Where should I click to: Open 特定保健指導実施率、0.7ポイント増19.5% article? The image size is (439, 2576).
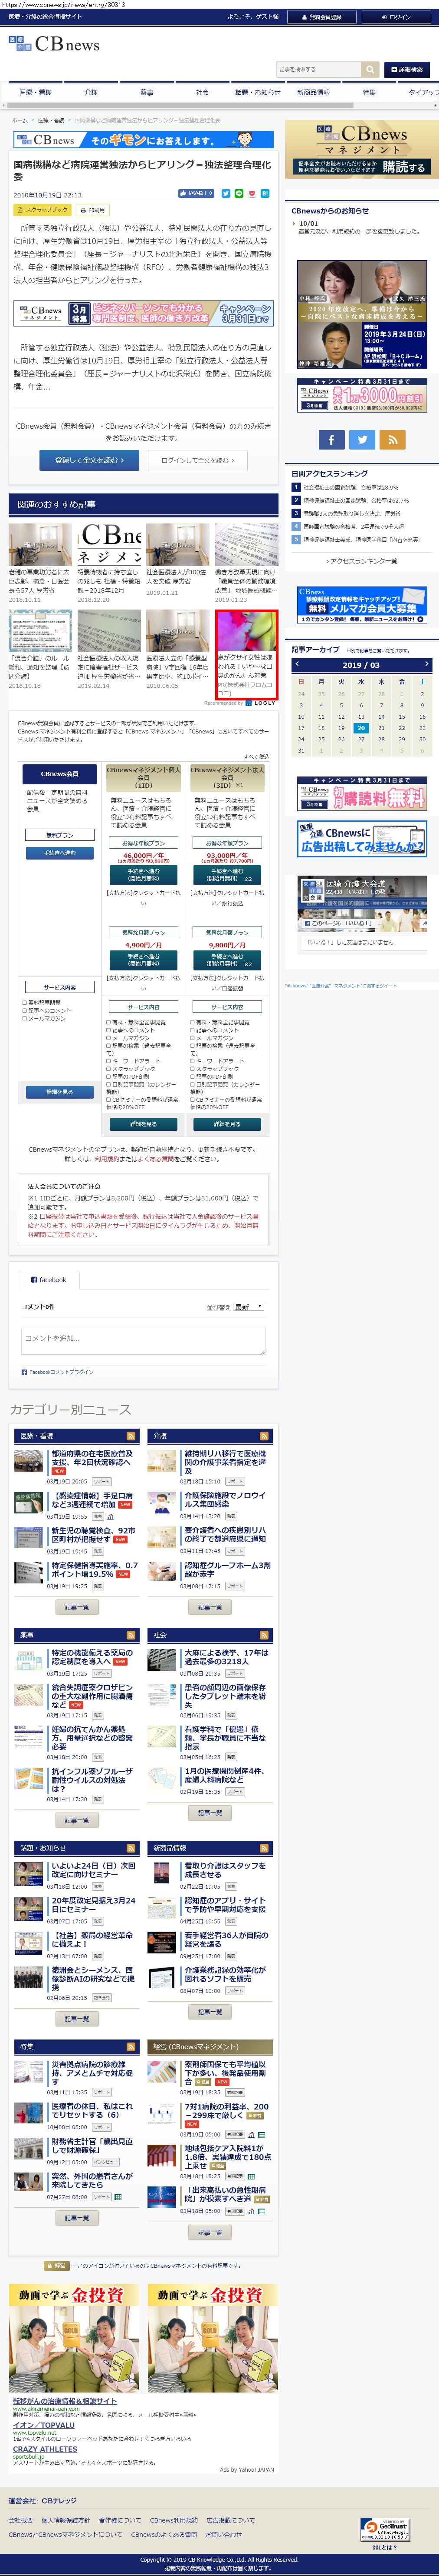[x=94, y=1570]
